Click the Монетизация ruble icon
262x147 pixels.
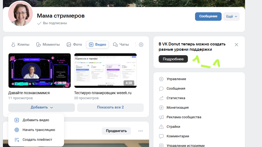click(x=161, y=108)
